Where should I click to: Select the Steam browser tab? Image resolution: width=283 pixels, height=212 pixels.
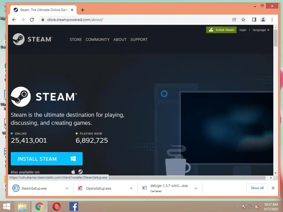[x=43, y=10]
